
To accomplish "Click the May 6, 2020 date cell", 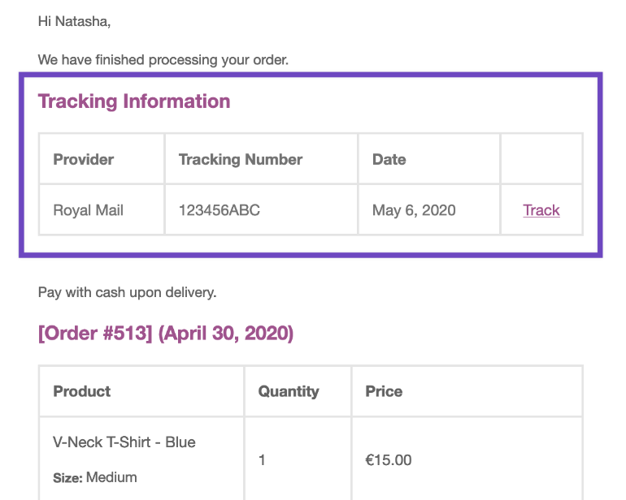I will click(x=414, y=210).
